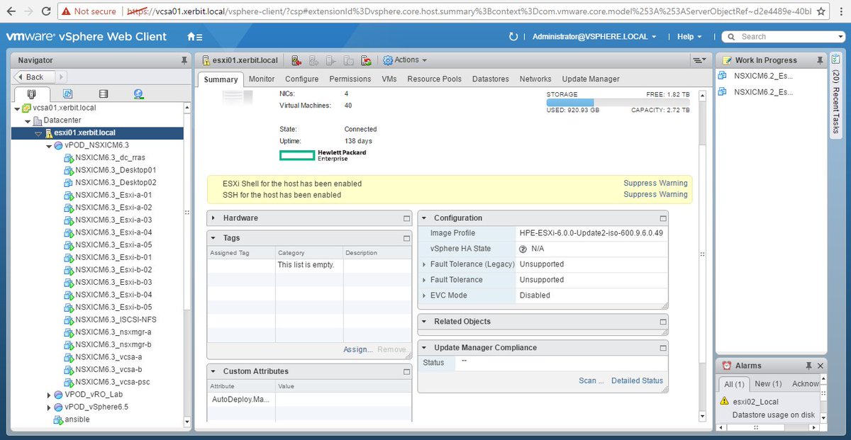Image resolution: width=851 pixels, height=440 pixels.
Task: Open the Storage navigator tab icon
Action: click(x=104, y=94)
